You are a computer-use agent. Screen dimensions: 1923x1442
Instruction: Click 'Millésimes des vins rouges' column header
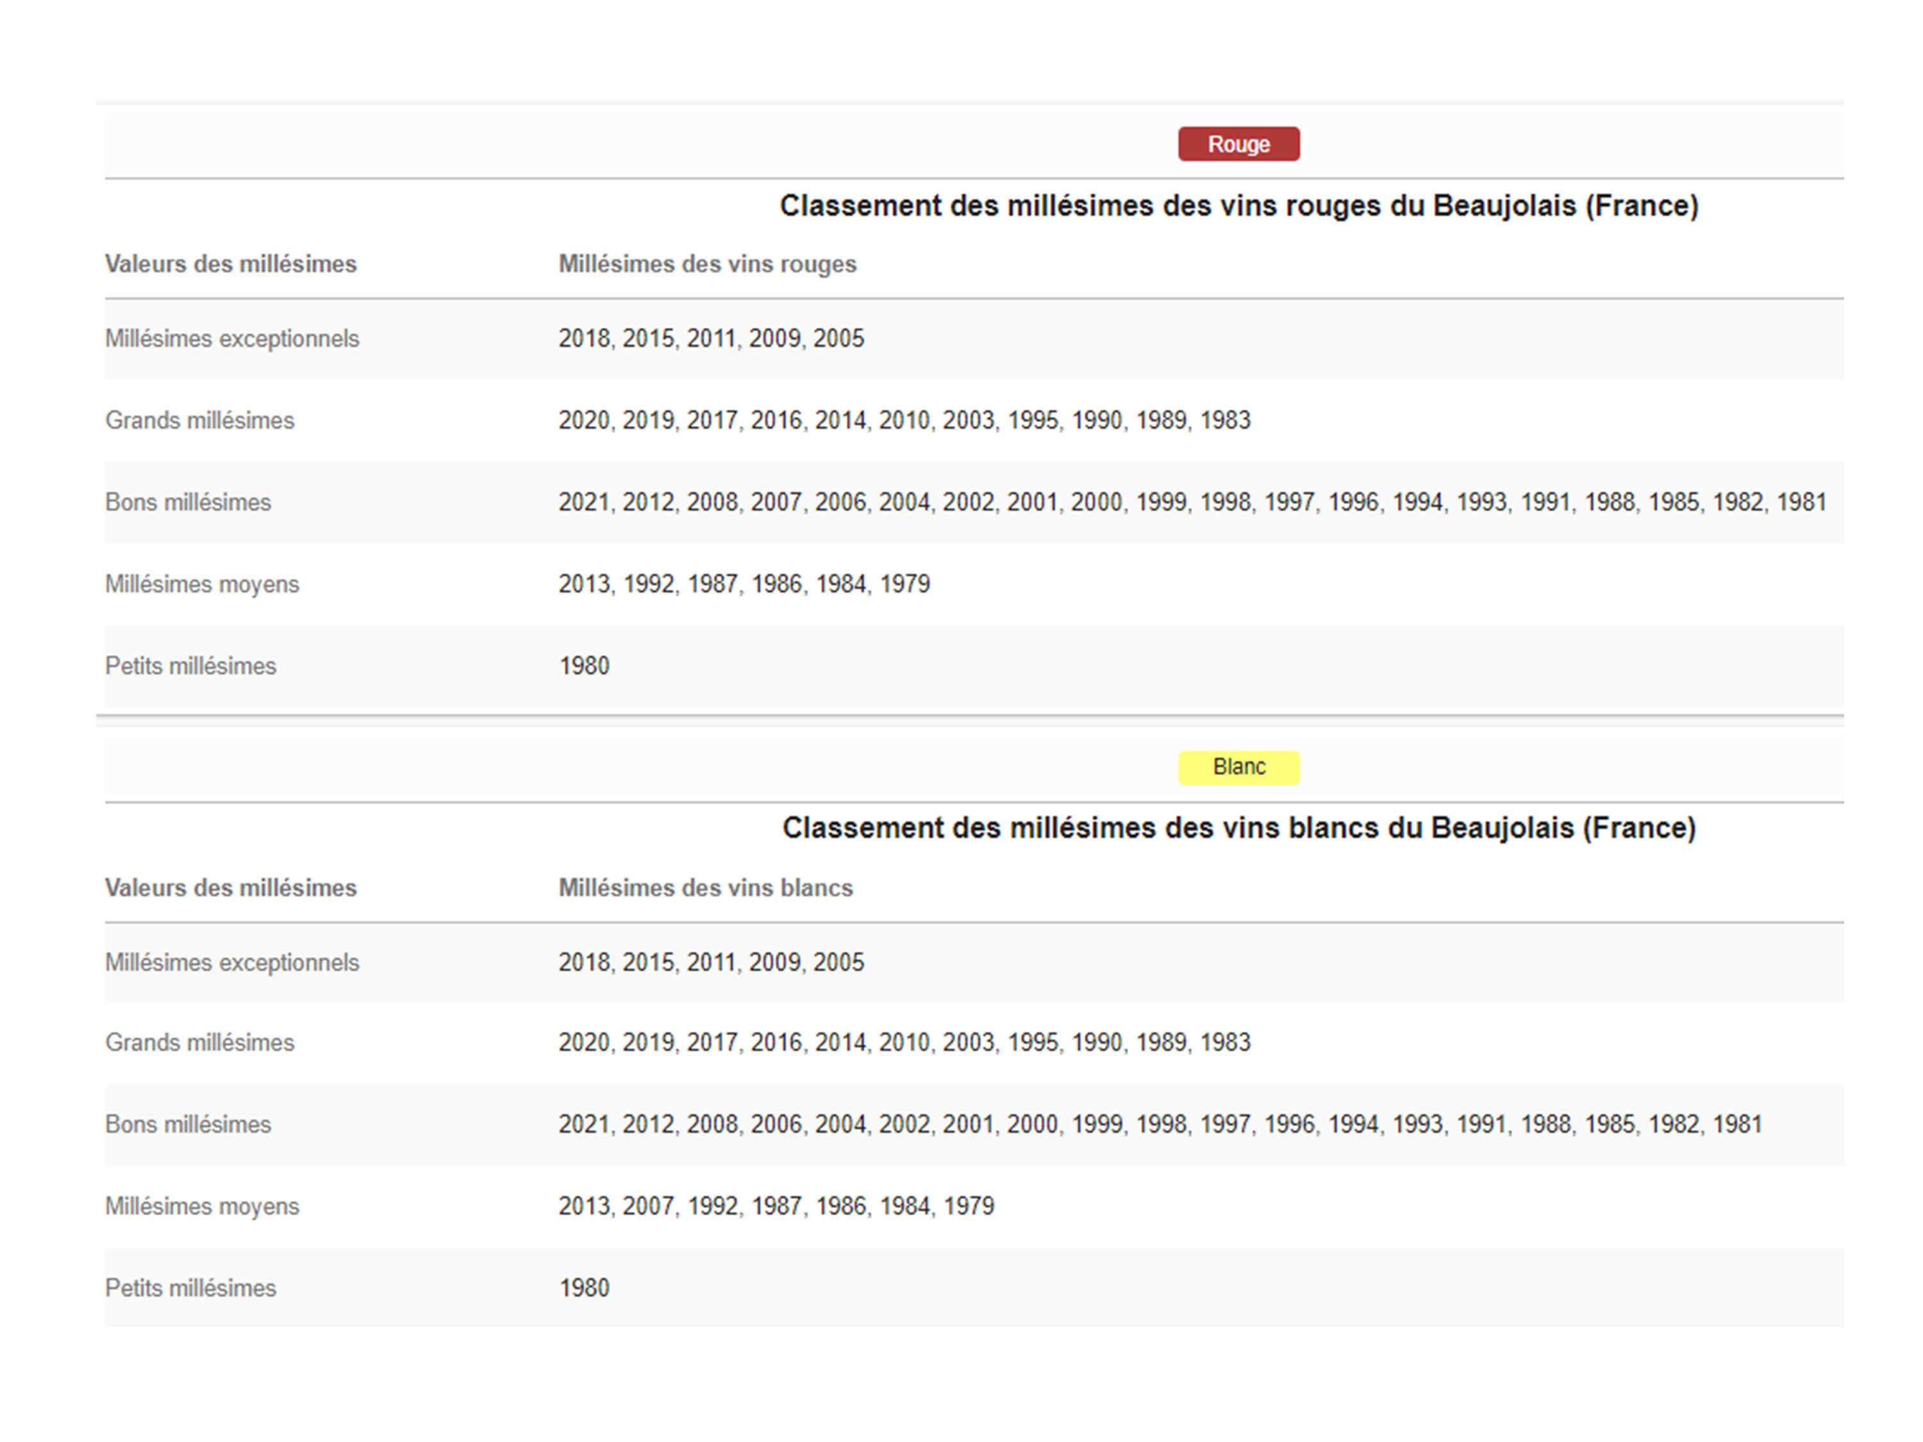[707, 264]
